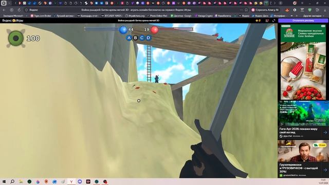
Task: Toggle fullscreen with the expand icon
Action: click(x=273, y=21)
